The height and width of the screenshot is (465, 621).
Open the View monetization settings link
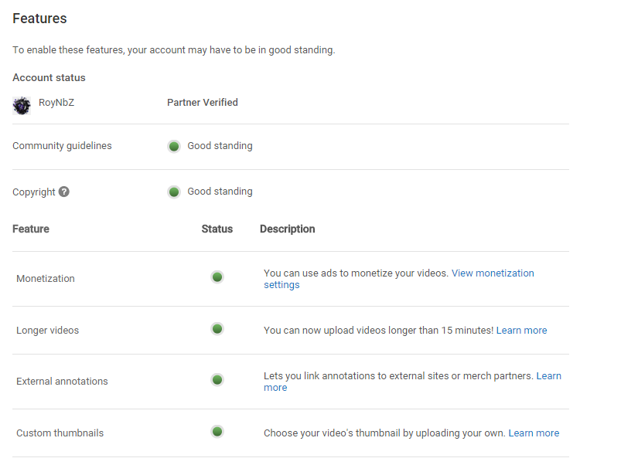pyautogui.click(x=492, y=273)
